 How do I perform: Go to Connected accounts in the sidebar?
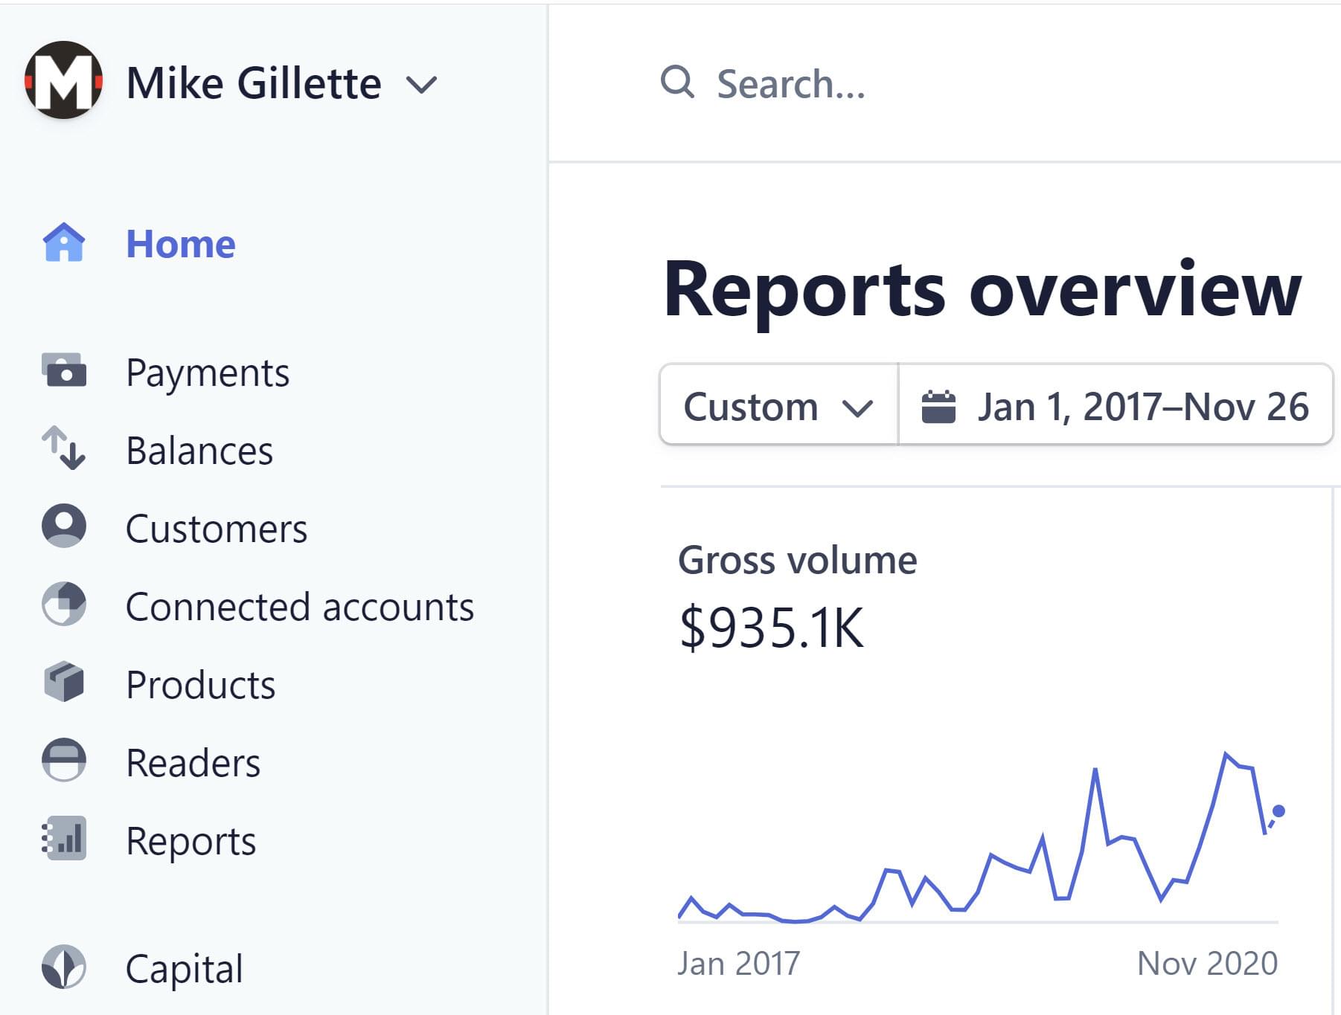tap(299, 607)
